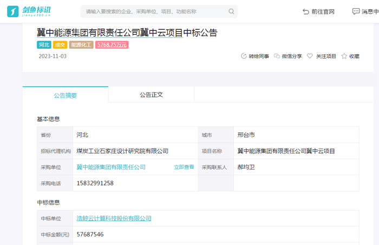Click the 立即查看 link
Screen dimensions: 379x245
184,167
